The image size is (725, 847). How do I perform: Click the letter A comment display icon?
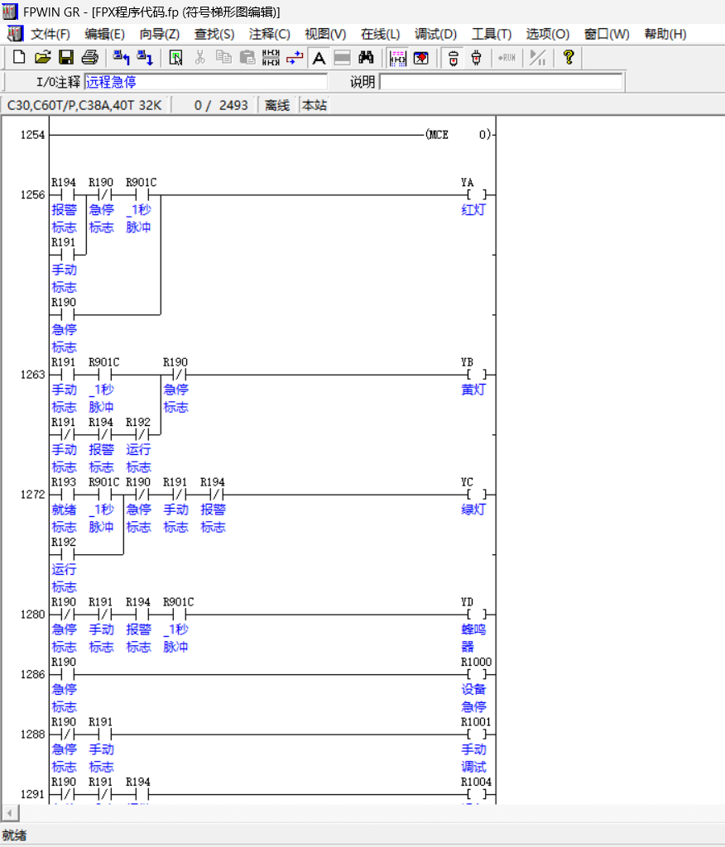319,57
